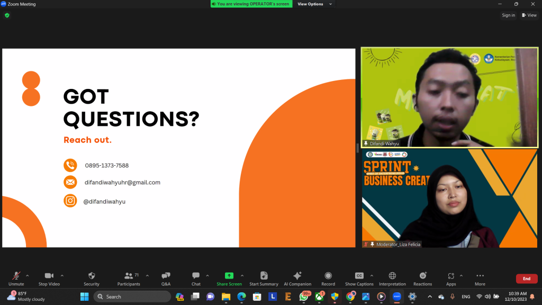The width and height of the screenshot is (542, 305).
Task: Open the Apps panel
Action: point(451,279)
